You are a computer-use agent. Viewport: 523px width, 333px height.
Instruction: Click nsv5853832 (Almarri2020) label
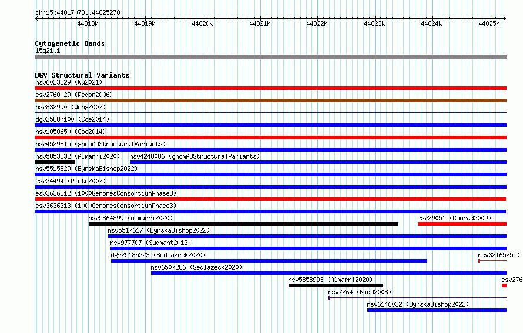78,156
